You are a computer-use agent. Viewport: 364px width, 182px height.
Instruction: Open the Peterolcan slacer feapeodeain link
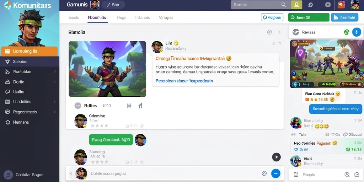point(184,81)
